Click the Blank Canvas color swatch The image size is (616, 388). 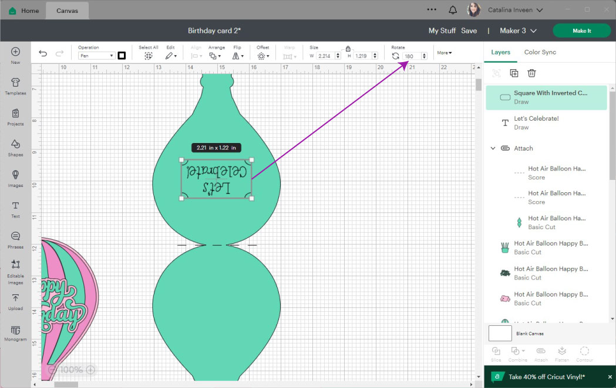[500, 333]
